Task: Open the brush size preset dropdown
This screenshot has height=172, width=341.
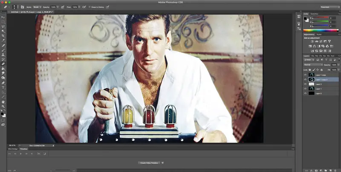Action: click(18, 7)
